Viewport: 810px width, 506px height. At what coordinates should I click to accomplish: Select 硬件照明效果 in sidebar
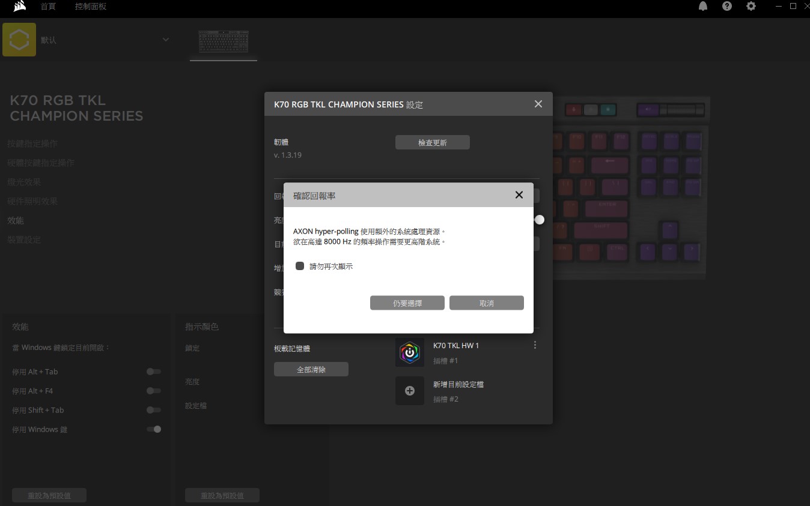32,201
